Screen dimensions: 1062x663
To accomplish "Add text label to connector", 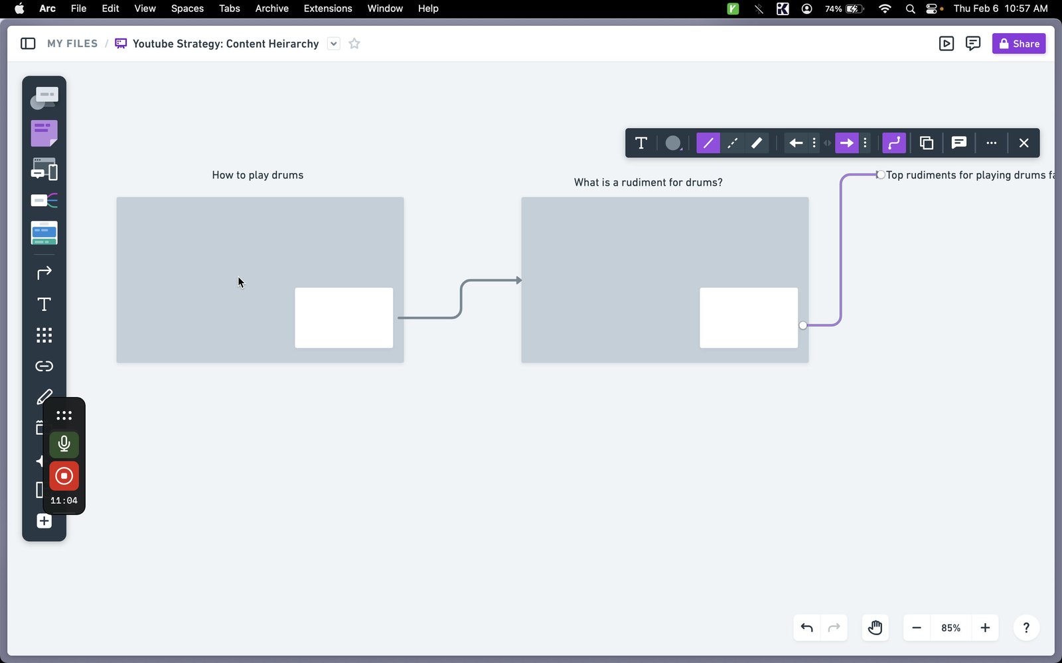I will click(x=641, y=143).
